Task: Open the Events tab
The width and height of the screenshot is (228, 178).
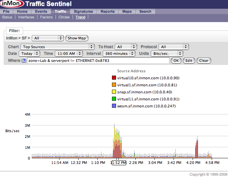Action: click(41, 11)
